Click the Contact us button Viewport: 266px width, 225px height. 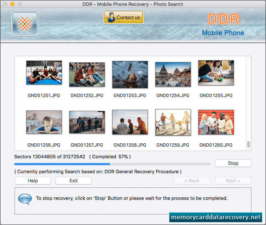coord(124,17)
